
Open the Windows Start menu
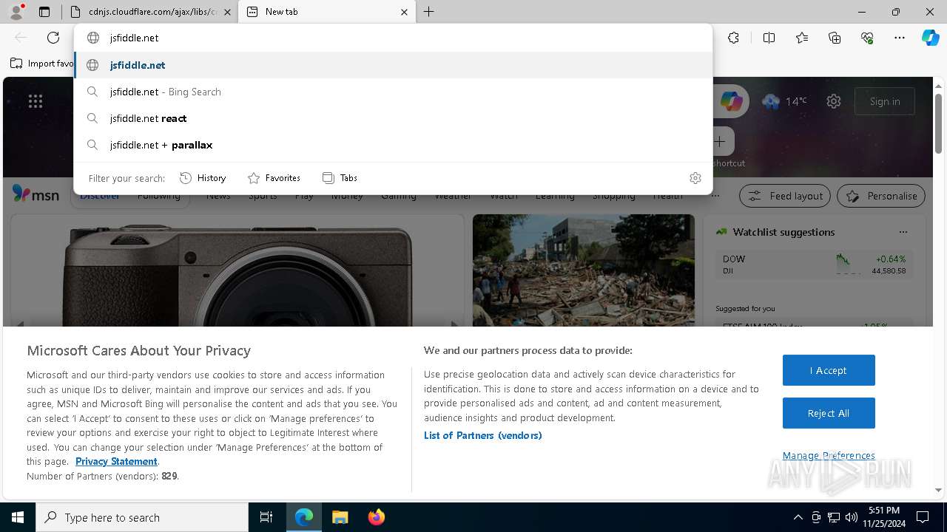click(x=18, y=517)
